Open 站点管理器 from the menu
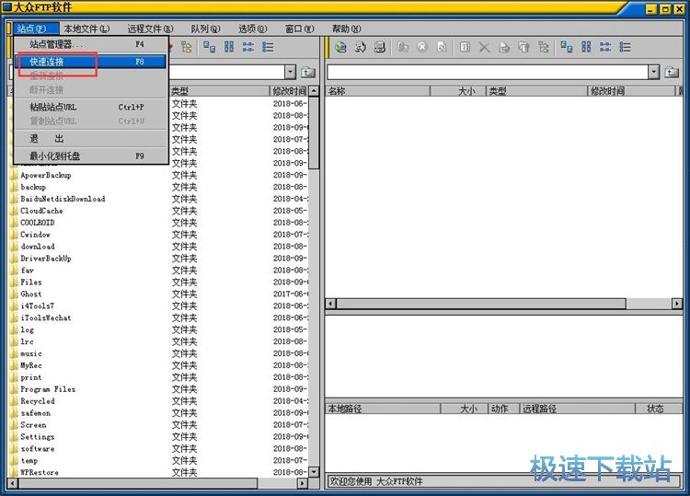The width and height of the screenshot is (690, 496). 56,44
